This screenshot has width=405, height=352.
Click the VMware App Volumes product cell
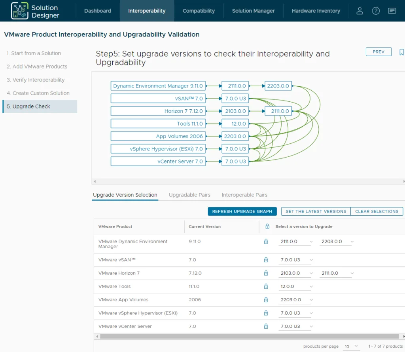coord(123,300)
